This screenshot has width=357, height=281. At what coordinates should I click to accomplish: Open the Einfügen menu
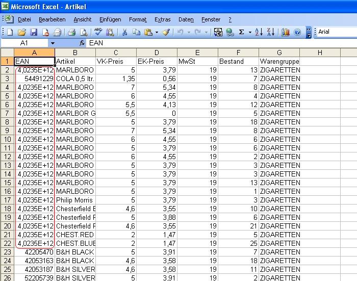[110, 19]
